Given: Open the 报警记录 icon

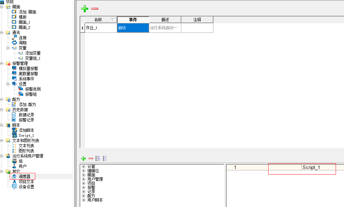Looking at the screenshot, I should pos(14,120).
